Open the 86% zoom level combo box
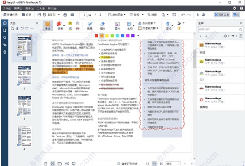The width and height of the screenshot is (245, 166). click(173, 164)
